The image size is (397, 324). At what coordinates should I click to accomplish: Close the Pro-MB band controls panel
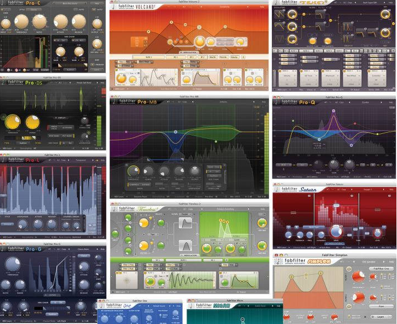pyautogui.click(x=224, y=165)
